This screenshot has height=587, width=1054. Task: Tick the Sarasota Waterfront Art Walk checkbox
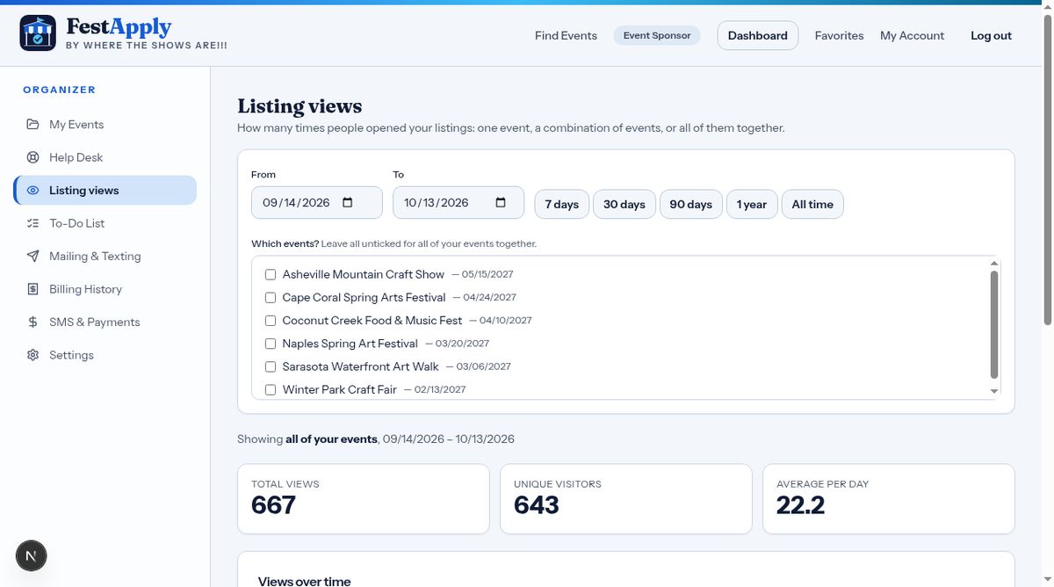coord(271,366)
